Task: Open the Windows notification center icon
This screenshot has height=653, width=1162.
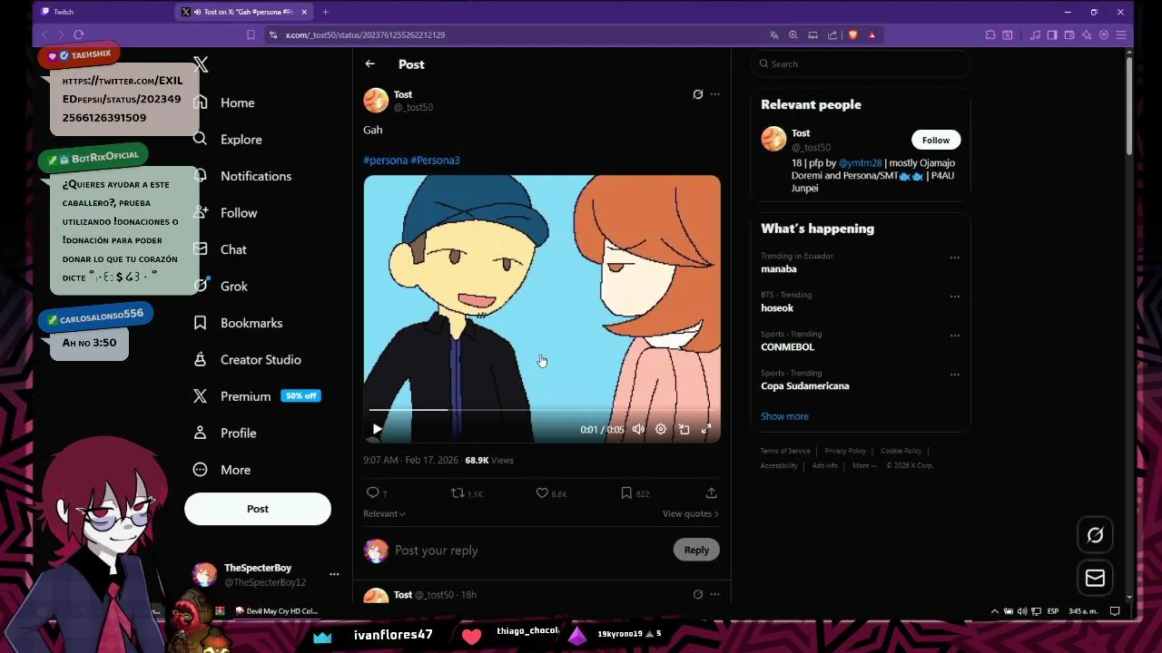Action: coord(1115,611)
